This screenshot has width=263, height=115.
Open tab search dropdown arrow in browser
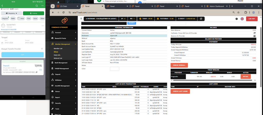pos(53,6)
